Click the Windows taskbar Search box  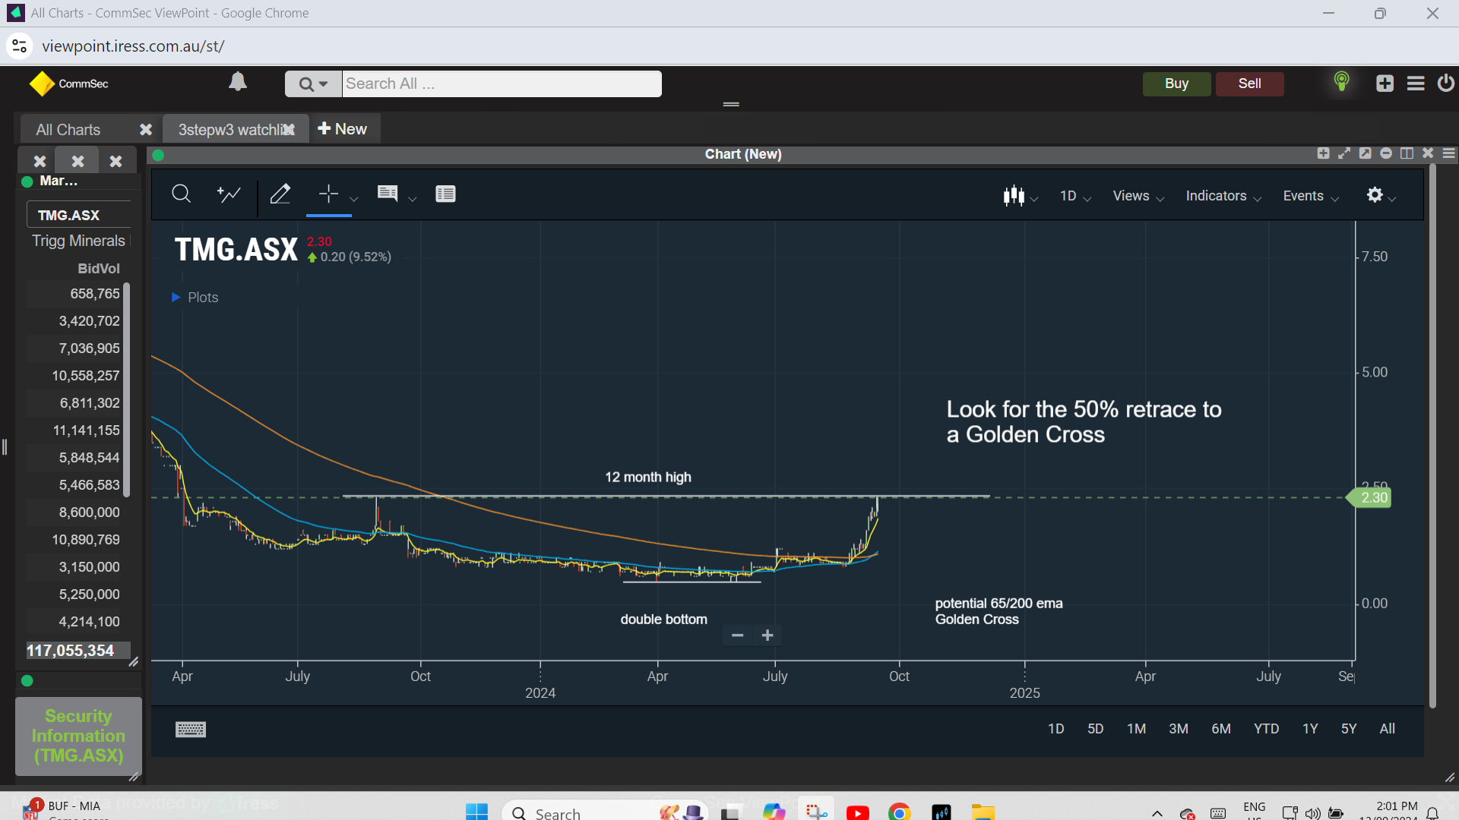605,812
